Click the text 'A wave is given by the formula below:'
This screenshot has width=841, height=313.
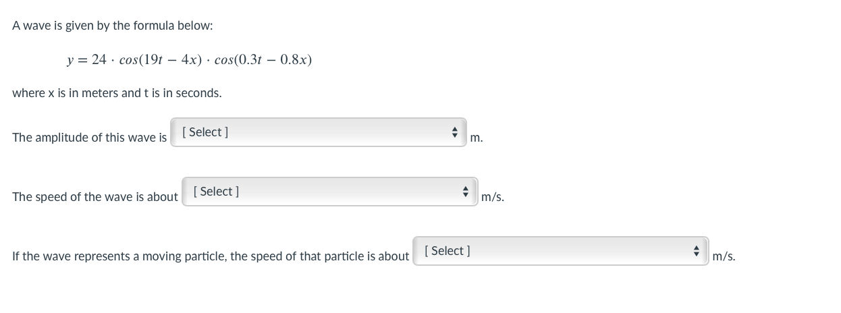pos(113,26)
